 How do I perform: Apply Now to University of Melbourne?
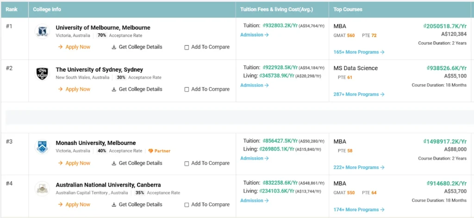(x=74, y=47)
